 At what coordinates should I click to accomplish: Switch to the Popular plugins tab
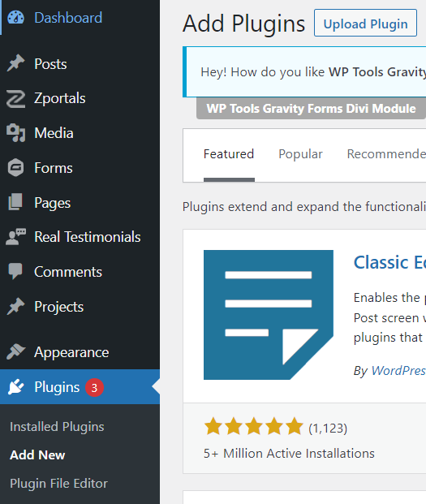tap(300, 154)
